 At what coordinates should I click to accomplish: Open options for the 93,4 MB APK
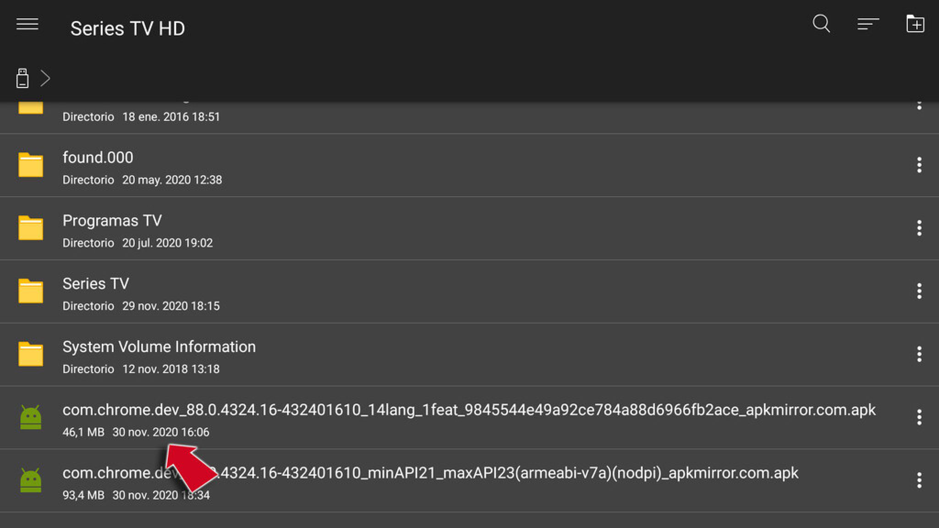coord(919,480)
